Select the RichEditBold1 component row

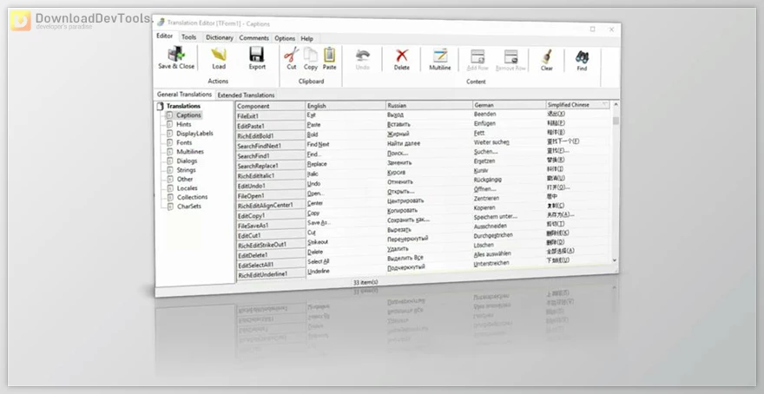coord(270,136)
